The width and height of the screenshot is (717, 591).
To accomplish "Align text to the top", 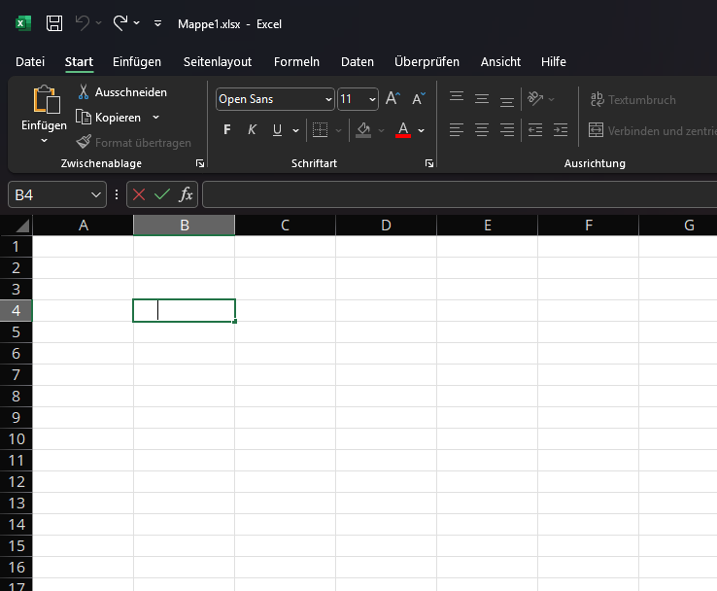I will pos(457,98).
